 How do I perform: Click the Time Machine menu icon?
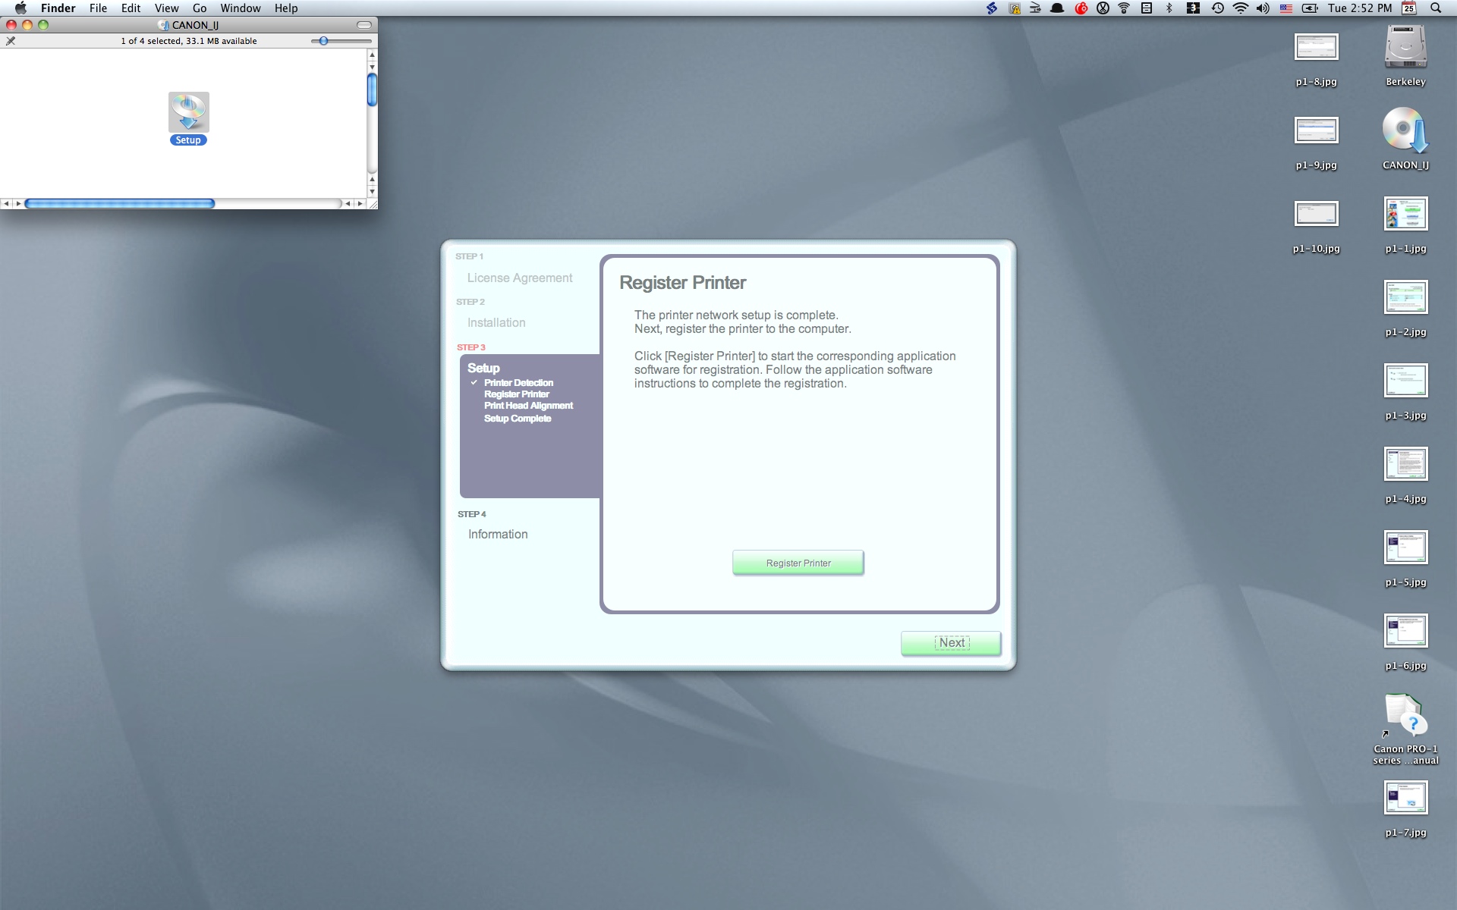(x=1217, y=8)
